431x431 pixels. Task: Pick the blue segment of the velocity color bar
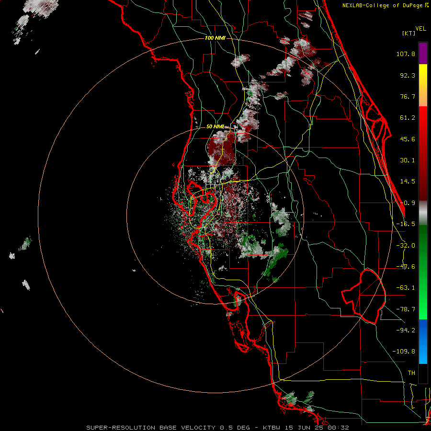[423, 341]
